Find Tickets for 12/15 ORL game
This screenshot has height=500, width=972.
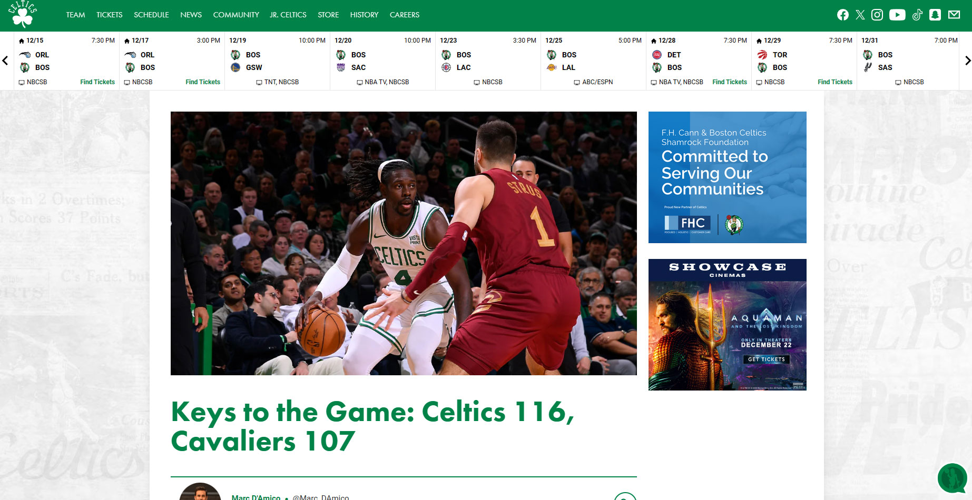pyautogui.click(x=97, y=82)
